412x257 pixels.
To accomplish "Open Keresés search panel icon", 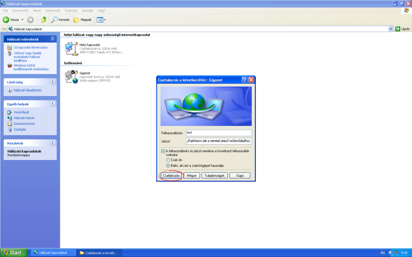I will pyautogui.click(x=56, y=19).
